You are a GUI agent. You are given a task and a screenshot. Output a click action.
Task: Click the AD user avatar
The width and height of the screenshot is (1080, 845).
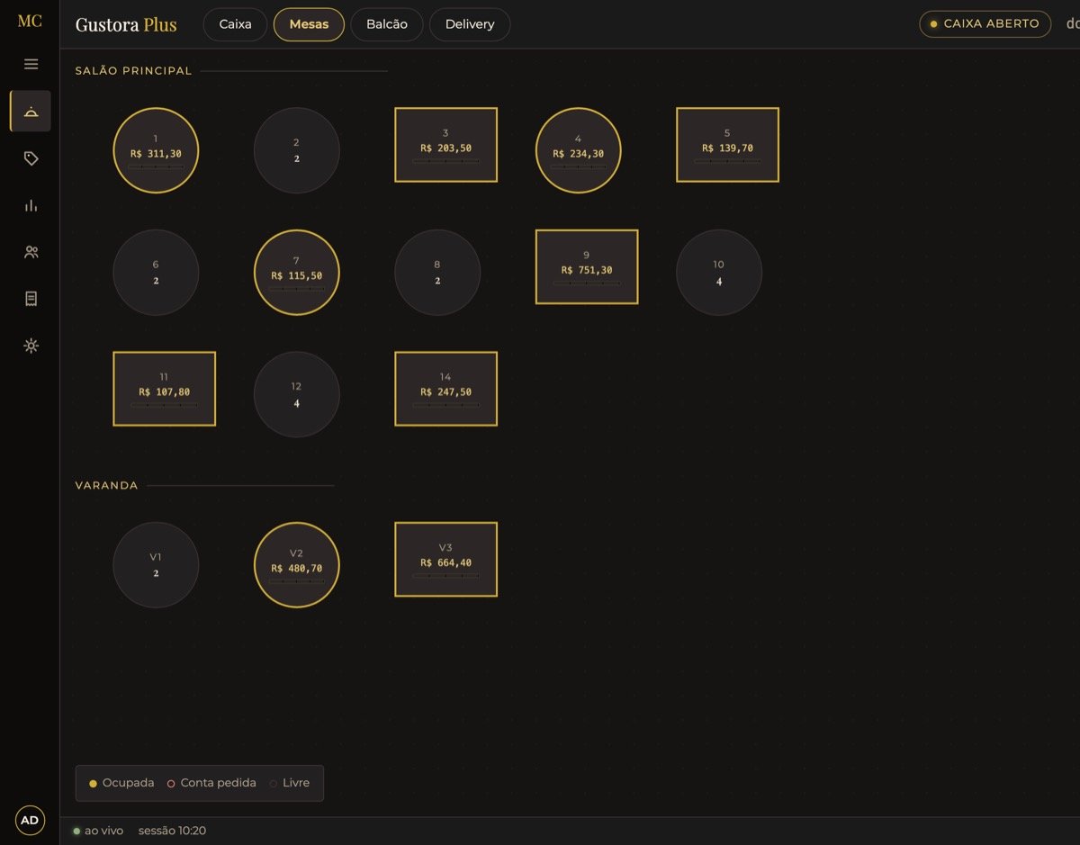click(x=30, y=820)
